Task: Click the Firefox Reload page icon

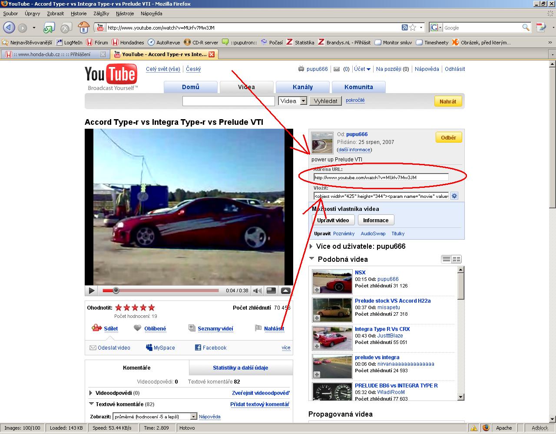Action: (x=49, y=28)
